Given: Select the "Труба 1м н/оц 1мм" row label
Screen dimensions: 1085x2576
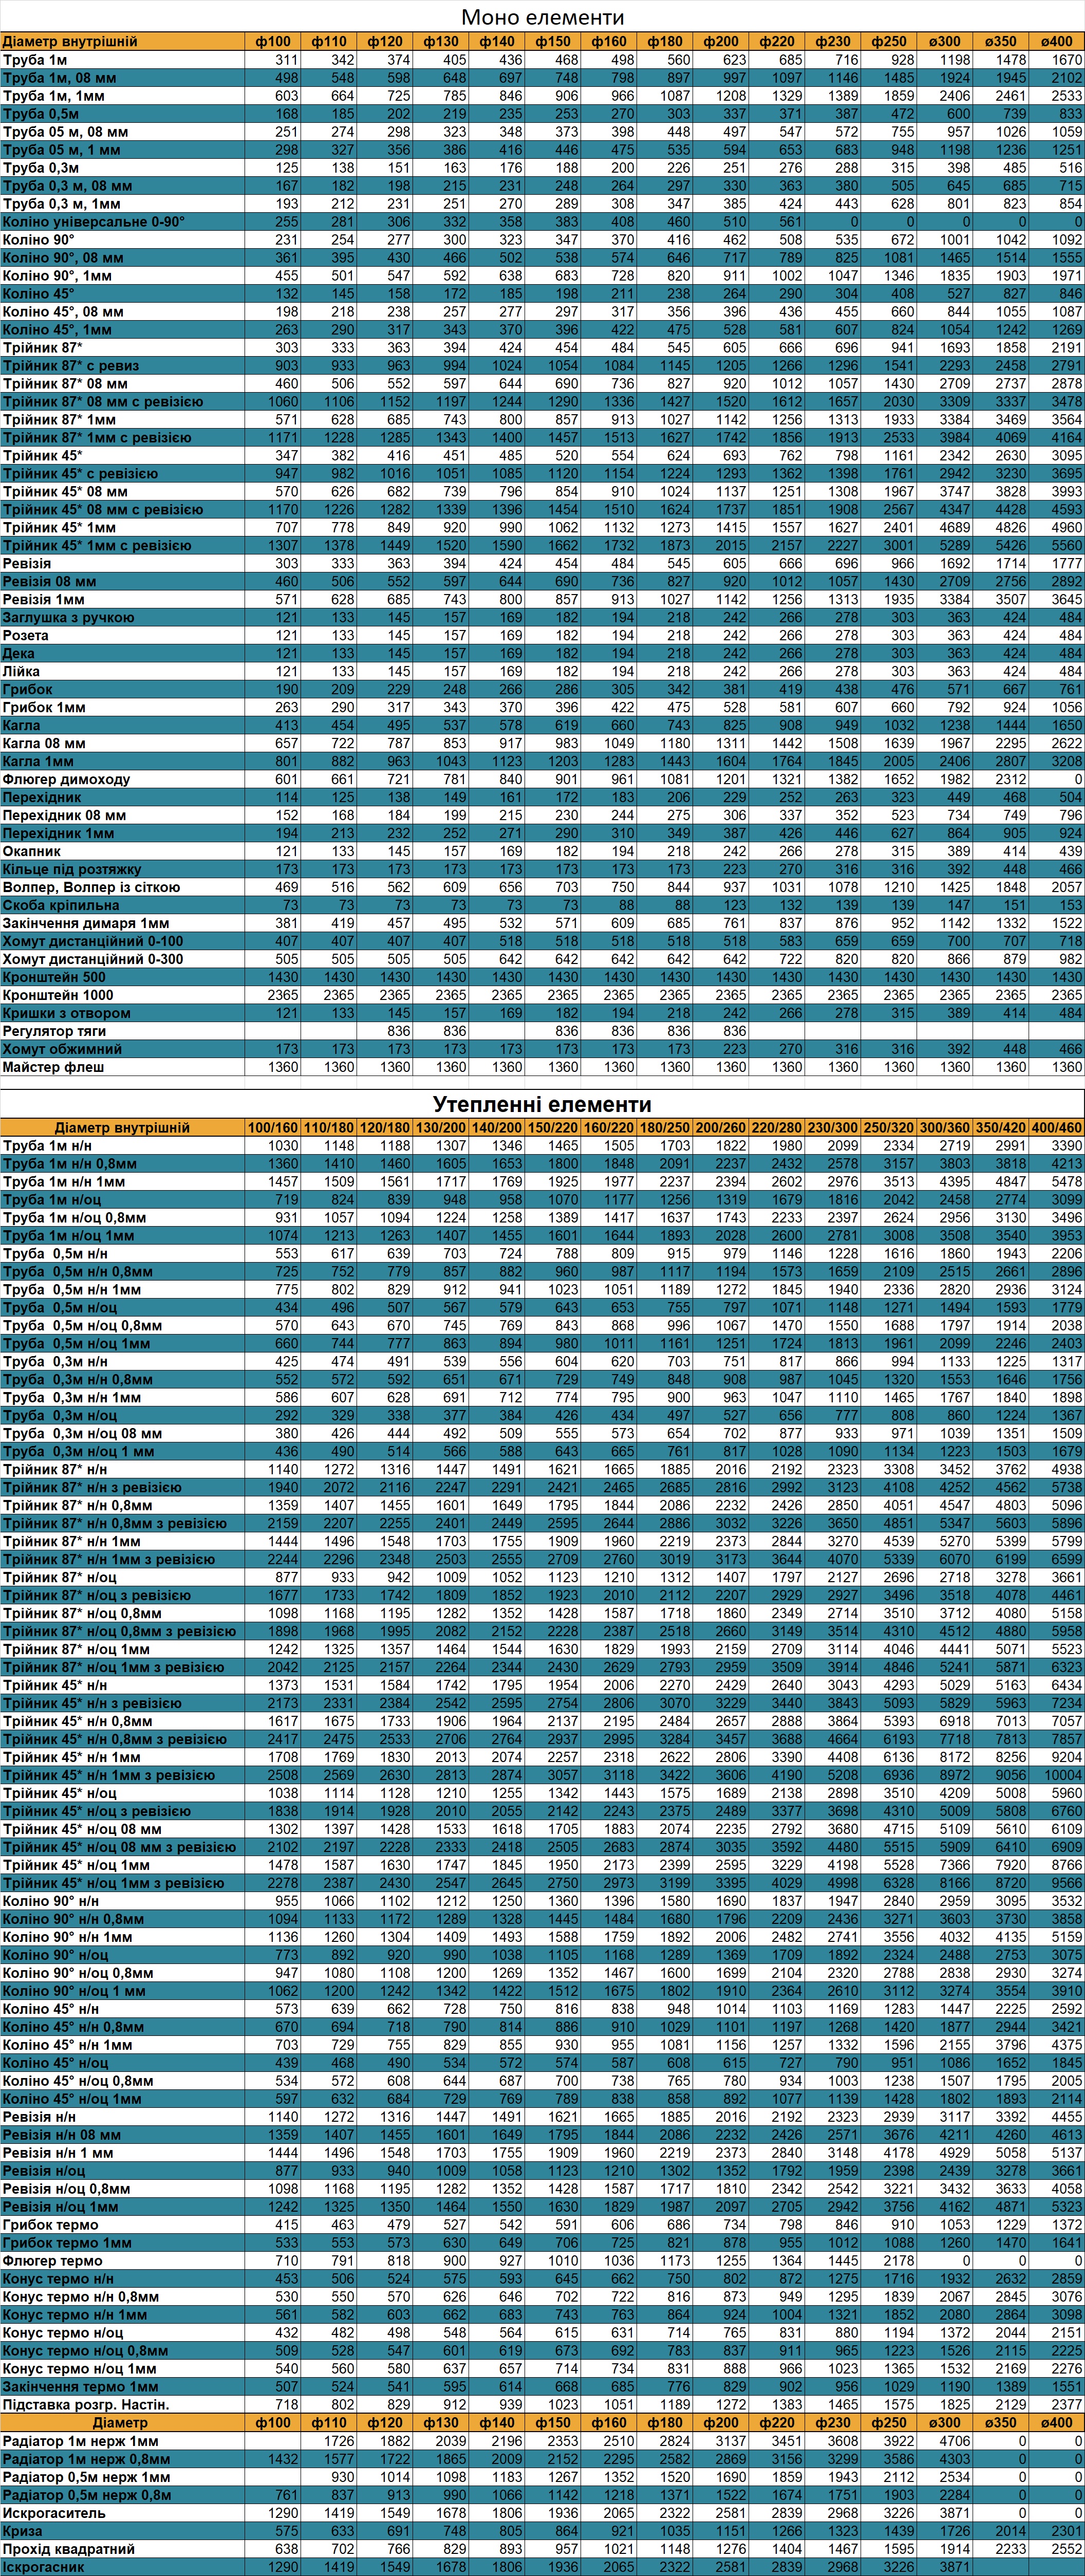Looking at the screenshot, I should [x=68, y=1236].
